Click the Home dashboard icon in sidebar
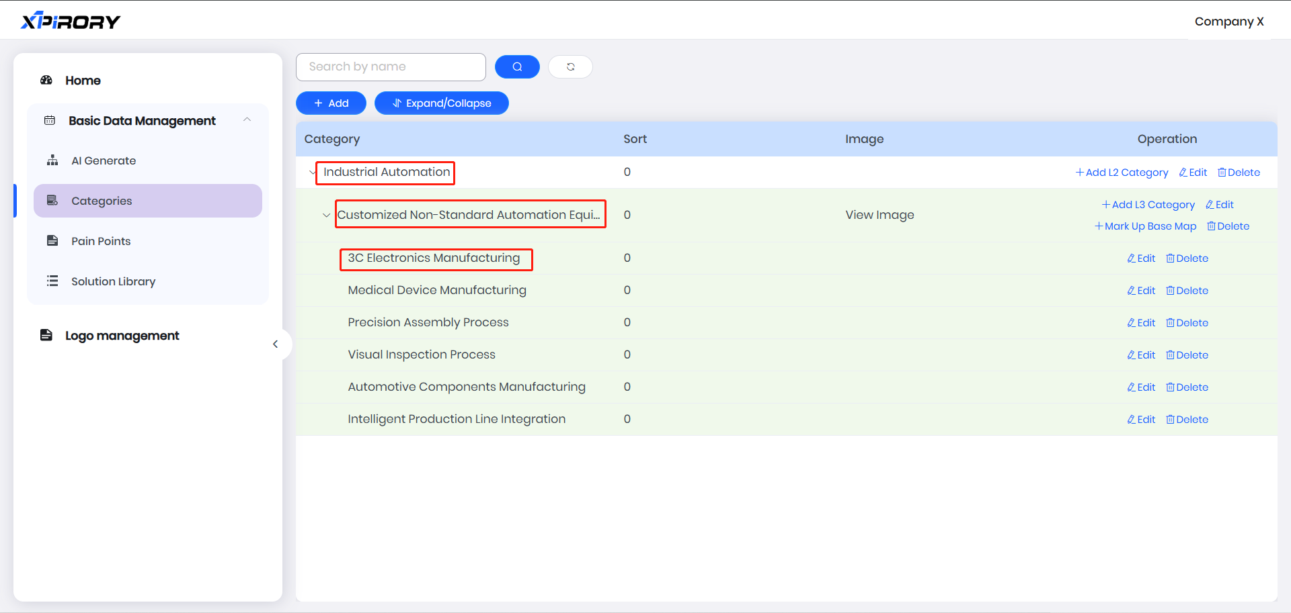 coord(46,81)
